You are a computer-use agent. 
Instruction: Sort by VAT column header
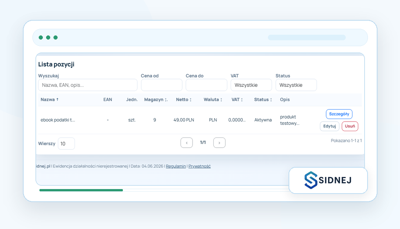(237, 100)
